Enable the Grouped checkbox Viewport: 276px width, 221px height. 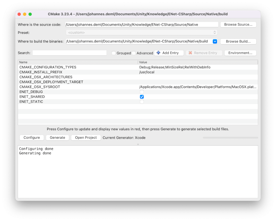[x=114, y=53]
